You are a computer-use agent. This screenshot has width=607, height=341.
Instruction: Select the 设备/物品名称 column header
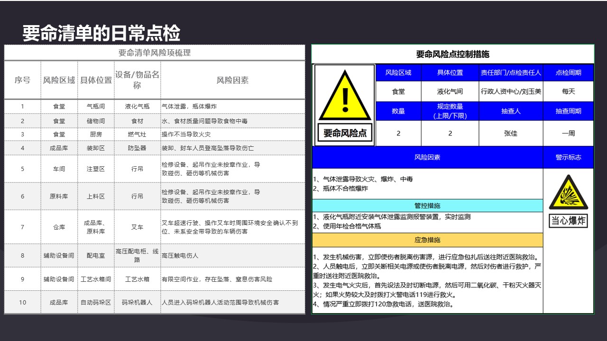click(x=137, y=80)
